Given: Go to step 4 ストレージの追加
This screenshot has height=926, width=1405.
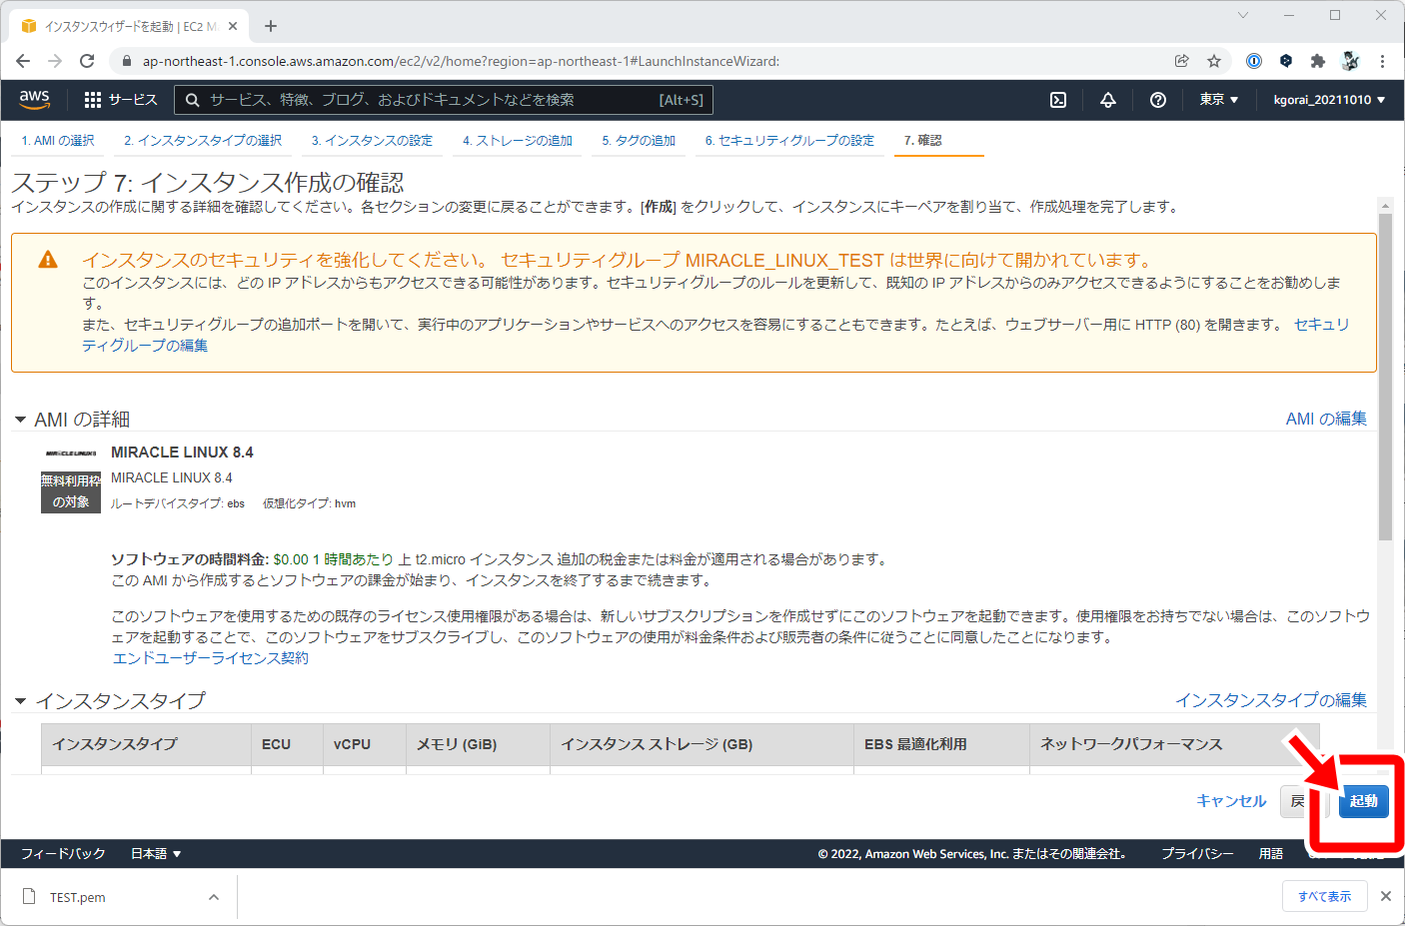Looking at the screenshot, I should 518,141.
